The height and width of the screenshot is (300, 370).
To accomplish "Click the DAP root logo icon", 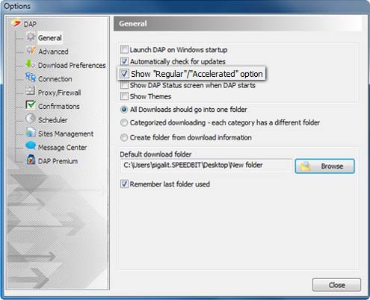I will [x=16, y=23].
